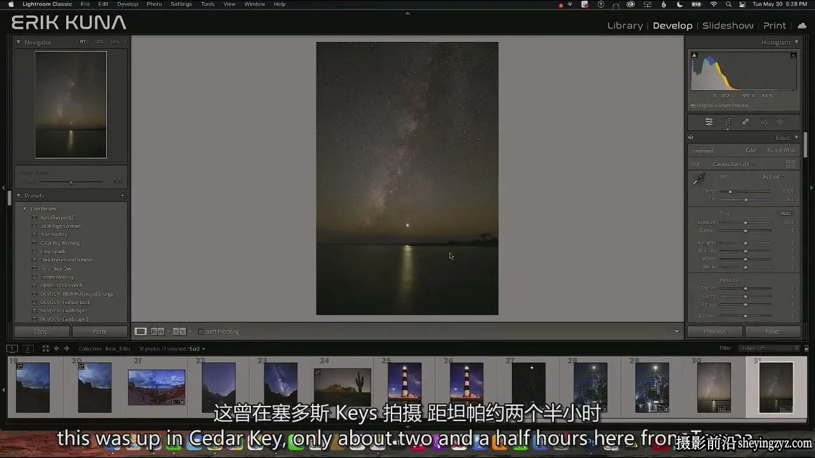The width and height of the screenshot is (815, 458).
Task: Toggle Before/After Y|Y view icon
Action: [x=180, y=331]
